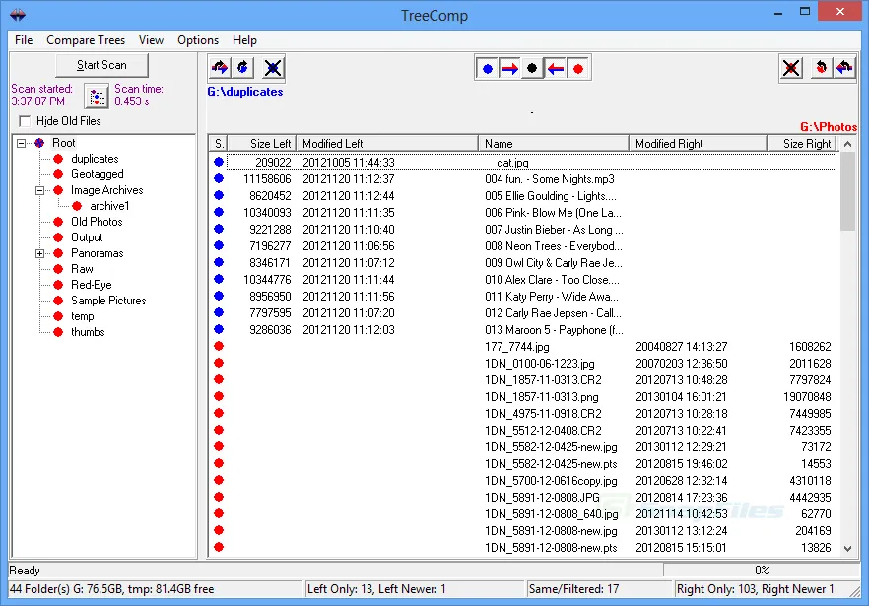Open the Options menu

(198, 40)
